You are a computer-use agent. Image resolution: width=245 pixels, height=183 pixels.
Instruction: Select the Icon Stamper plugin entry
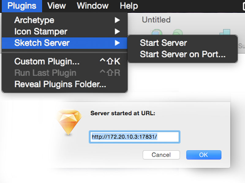tap(65, 31)
